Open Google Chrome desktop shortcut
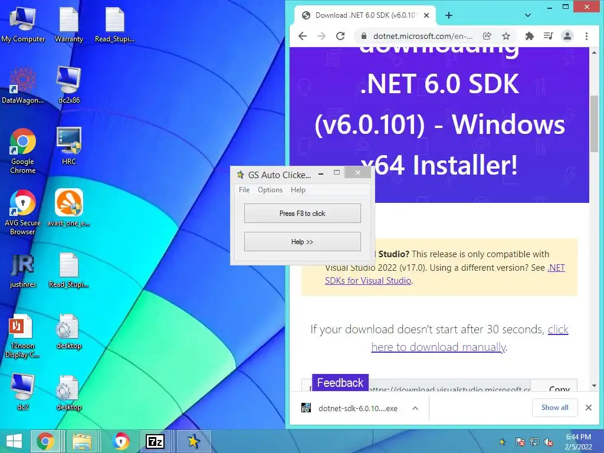This screenshot has height=453, width=604. 23,151
